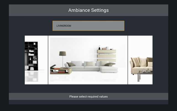Click the lamp shade of the floor lamp

click(x=63, y=54)
